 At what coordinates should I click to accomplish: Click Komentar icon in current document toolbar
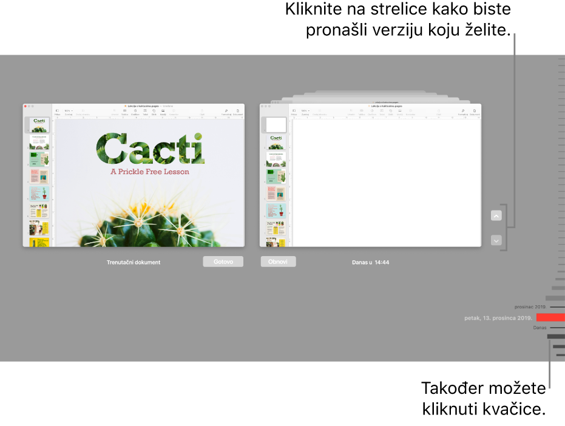pyautogui.click(x=174, y=112)
